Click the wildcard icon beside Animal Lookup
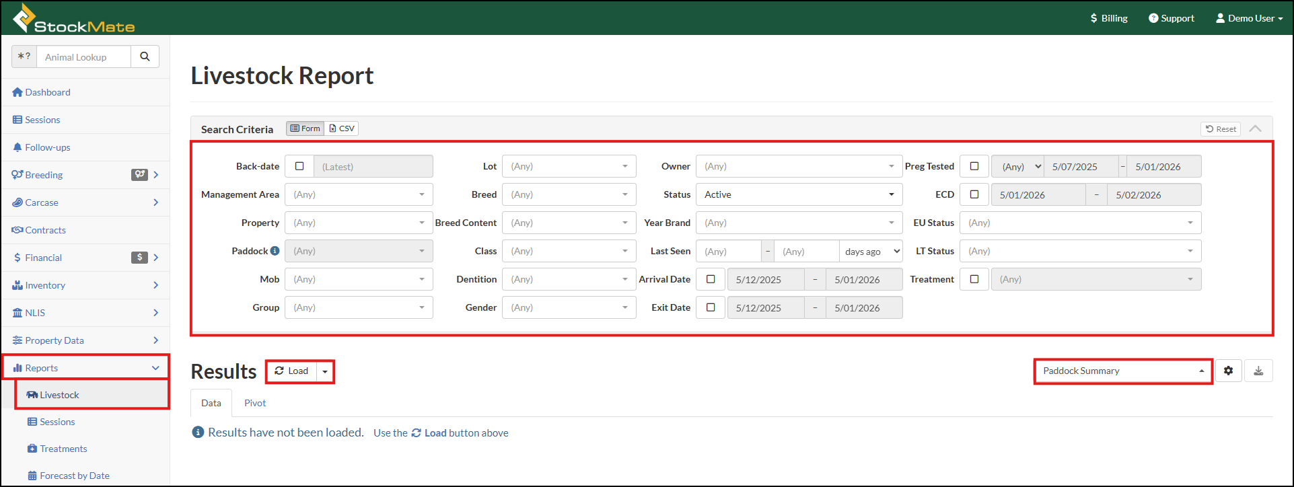This screenshot has height=487, width=1294. pyautogui.click(x=24, y=57)
